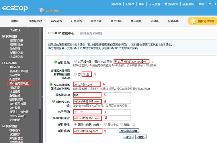Open the 记事本 link
Screen dimensions: 217x143
pyautogui.click(x=130, y=4)
